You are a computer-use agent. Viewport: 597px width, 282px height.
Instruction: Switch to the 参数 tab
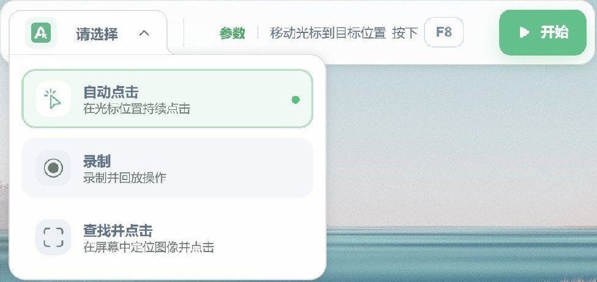coord(232,33)
